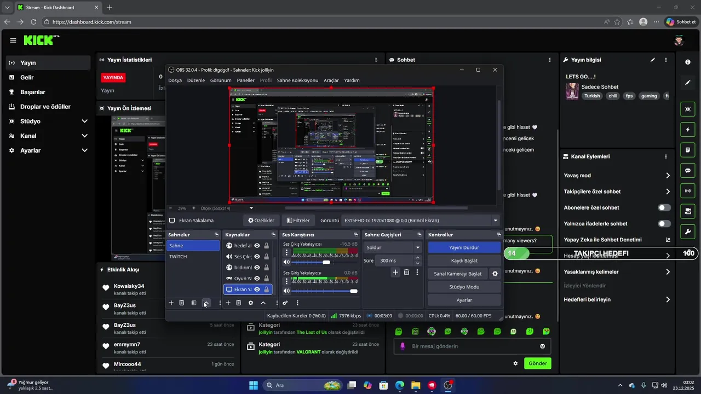This screenshot has width=701, height=394.
Task: Delete the selected scene using the Sahneler trash icon
Action: (x=182, y=303)
